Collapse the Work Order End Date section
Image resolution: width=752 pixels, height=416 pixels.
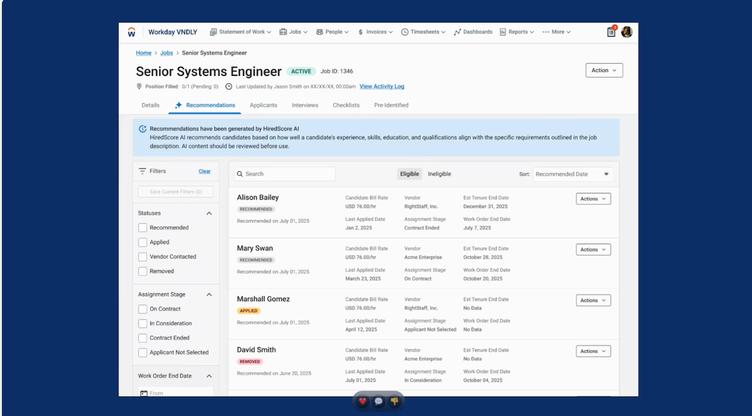(209, 376)
